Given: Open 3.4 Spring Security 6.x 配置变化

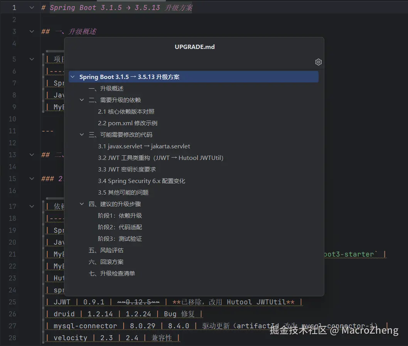Looking at the screenshot, I should coord(141,181).
